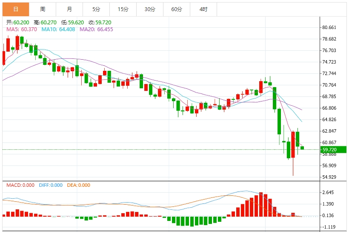
Task: Open the 5分 timeframe tab
Action: 96,9
